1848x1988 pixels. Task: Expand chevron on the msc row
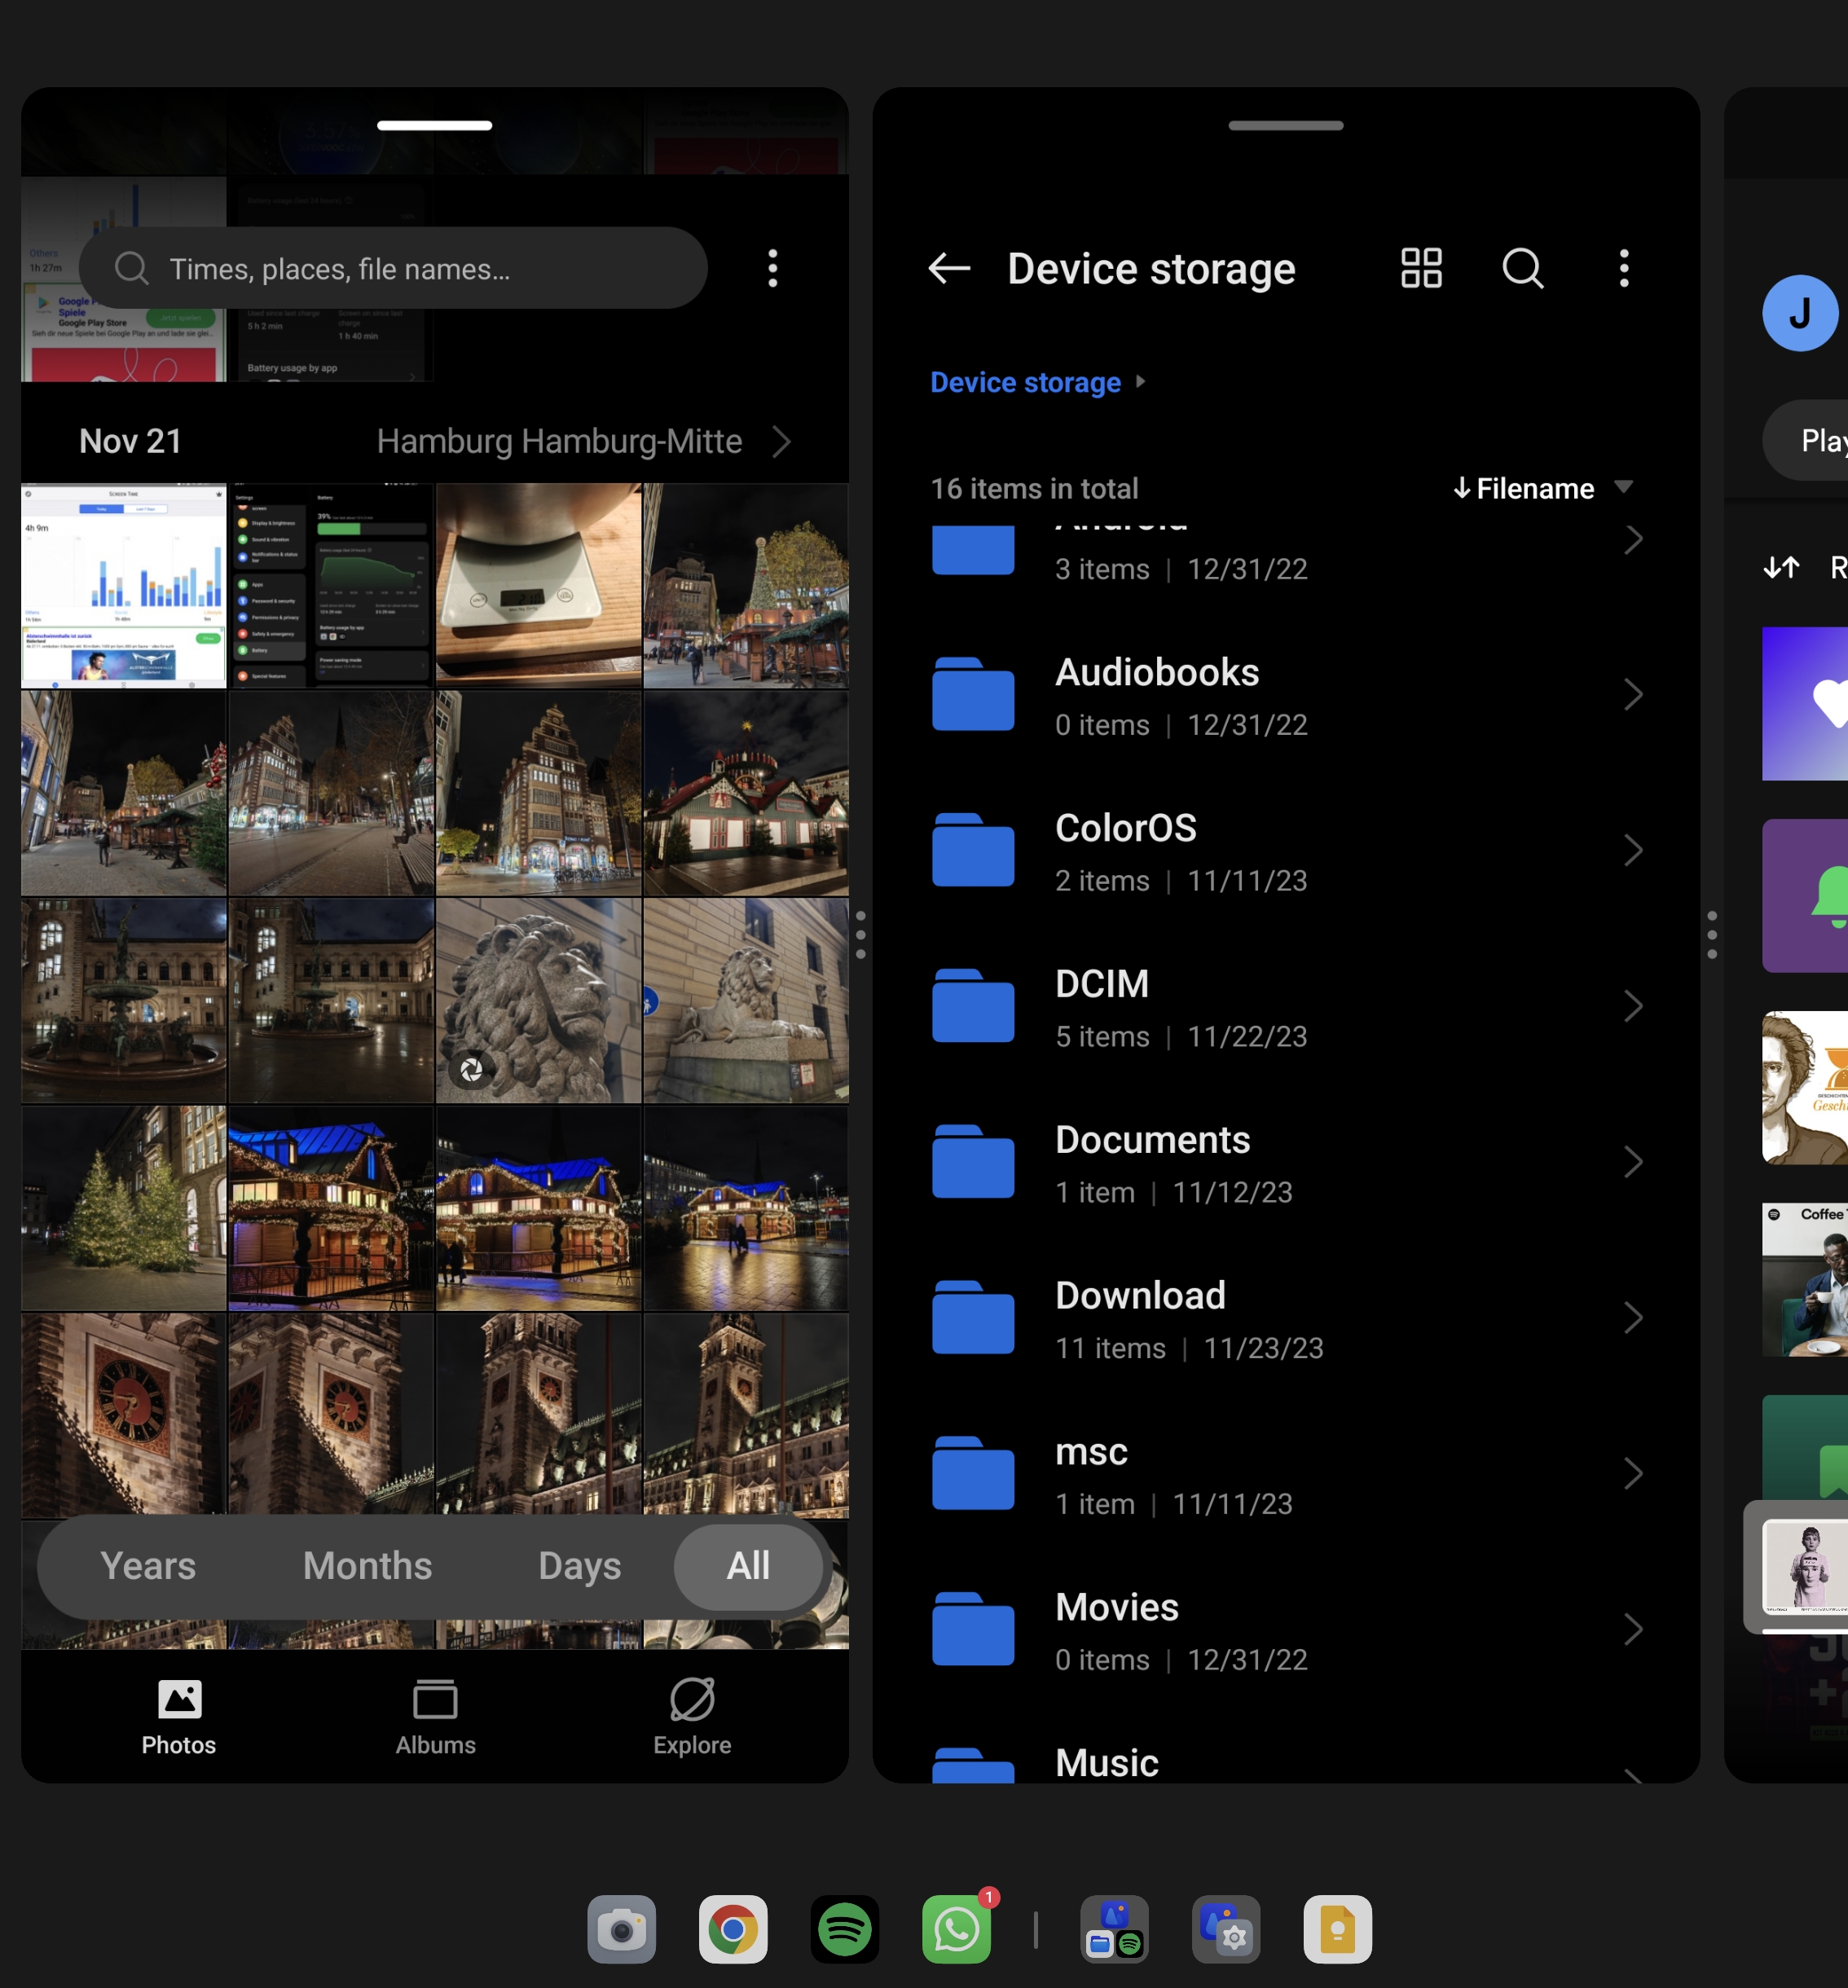coord(1633,1474)
